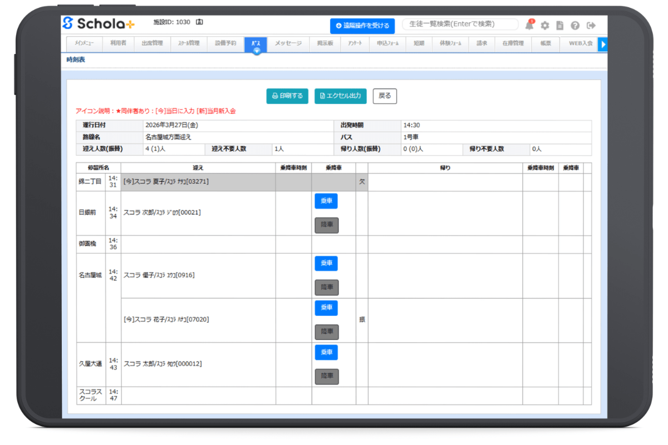This screenshot has width=668, height=445.
Task: Mark スコラ次郎 as boarded with 乗車
Action: (x=326, y=201)
